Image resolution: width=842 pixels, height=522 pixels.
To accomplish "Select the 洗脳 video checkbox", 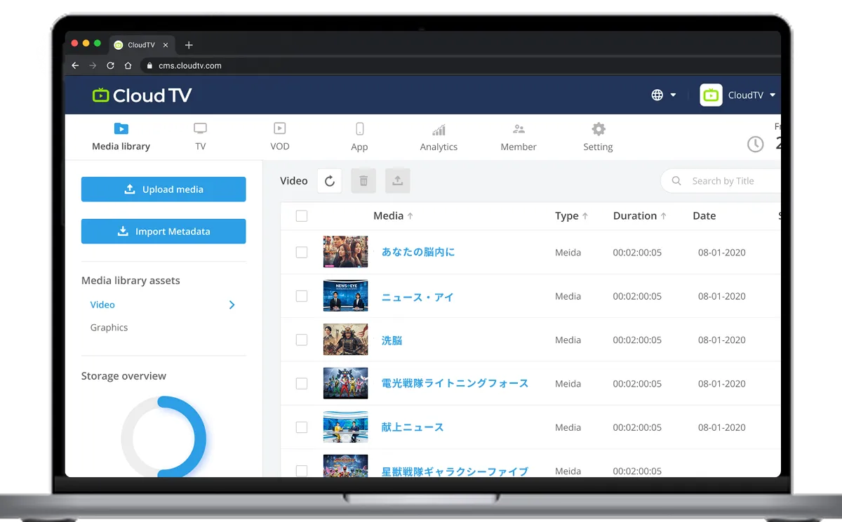I will click(x=302, y=340).
